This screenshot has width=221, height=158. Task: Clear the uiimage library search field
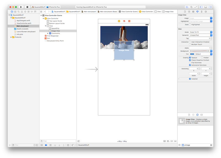pos(211,145)
